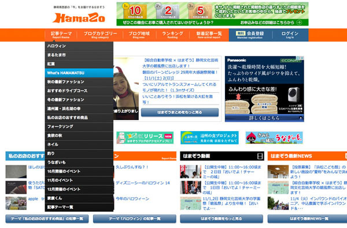Open the 総合自動車学校 × はままぞう headline link
This screenshot has width=347, height=228.
180,63
